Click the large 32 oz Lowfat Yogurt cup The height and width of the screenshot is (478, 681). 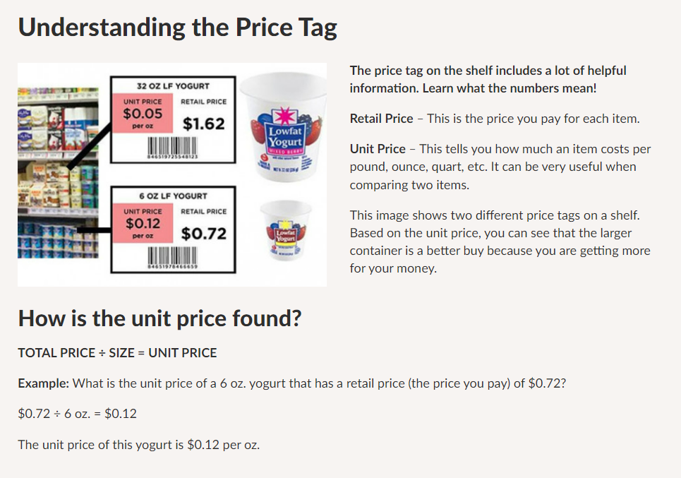(284, 126)
